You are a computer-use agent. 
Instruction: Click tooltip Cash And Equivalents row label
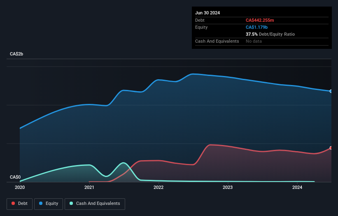[x=217, y=41]
